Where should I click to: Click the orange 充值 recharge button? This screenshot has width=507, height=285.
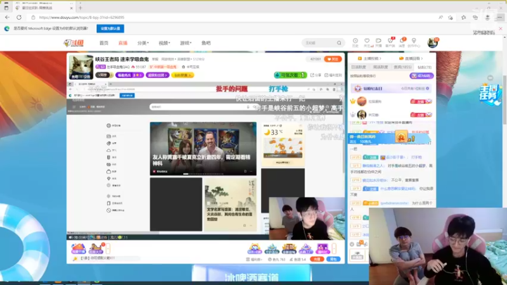pyautogui.click(x=317, y=259)
